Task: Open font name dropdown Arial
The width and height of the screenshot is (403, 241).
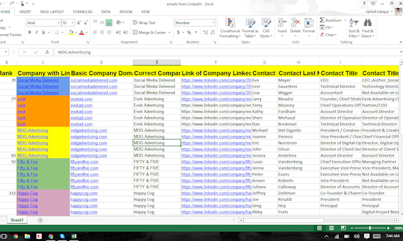Action: 59,23
